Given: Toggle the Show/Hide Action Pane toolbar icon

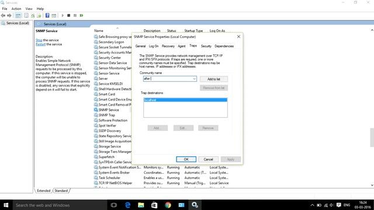Looking at the screenshot, I should point(54,16).
